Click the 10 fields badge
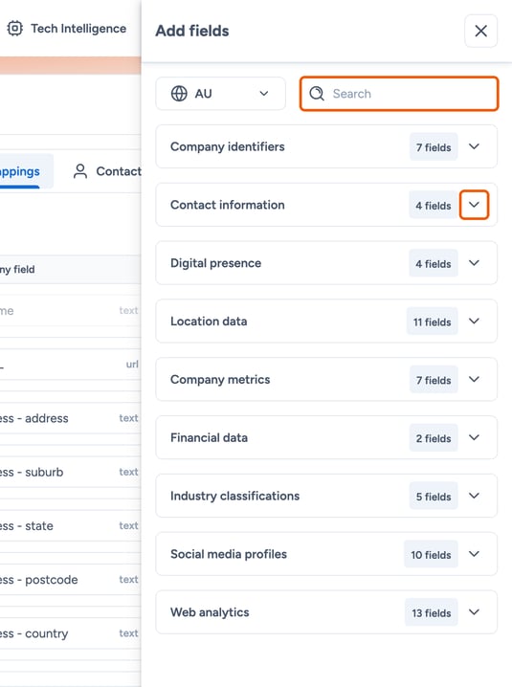 [x=431, y=555]
